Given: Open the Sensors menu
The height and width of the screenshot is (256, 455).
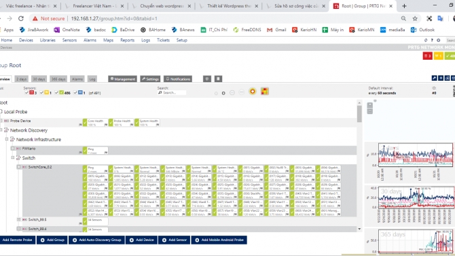Looking at the screenshot, I should [x=69, y=40].
